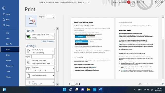Image resolution: width=165 pixels, height=93 pixels.
Task: Open the Transform option
Action: point(10,66)
